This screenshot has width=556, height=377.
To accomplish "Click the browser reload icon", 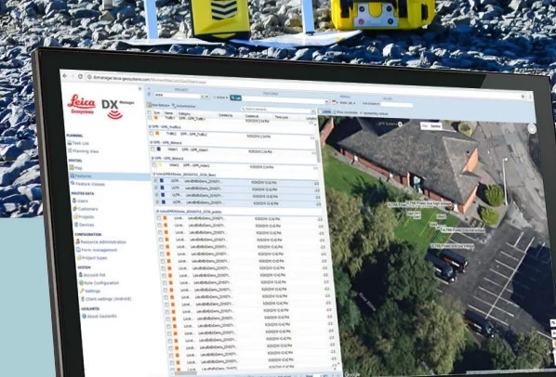I will [x=81, y=76].
